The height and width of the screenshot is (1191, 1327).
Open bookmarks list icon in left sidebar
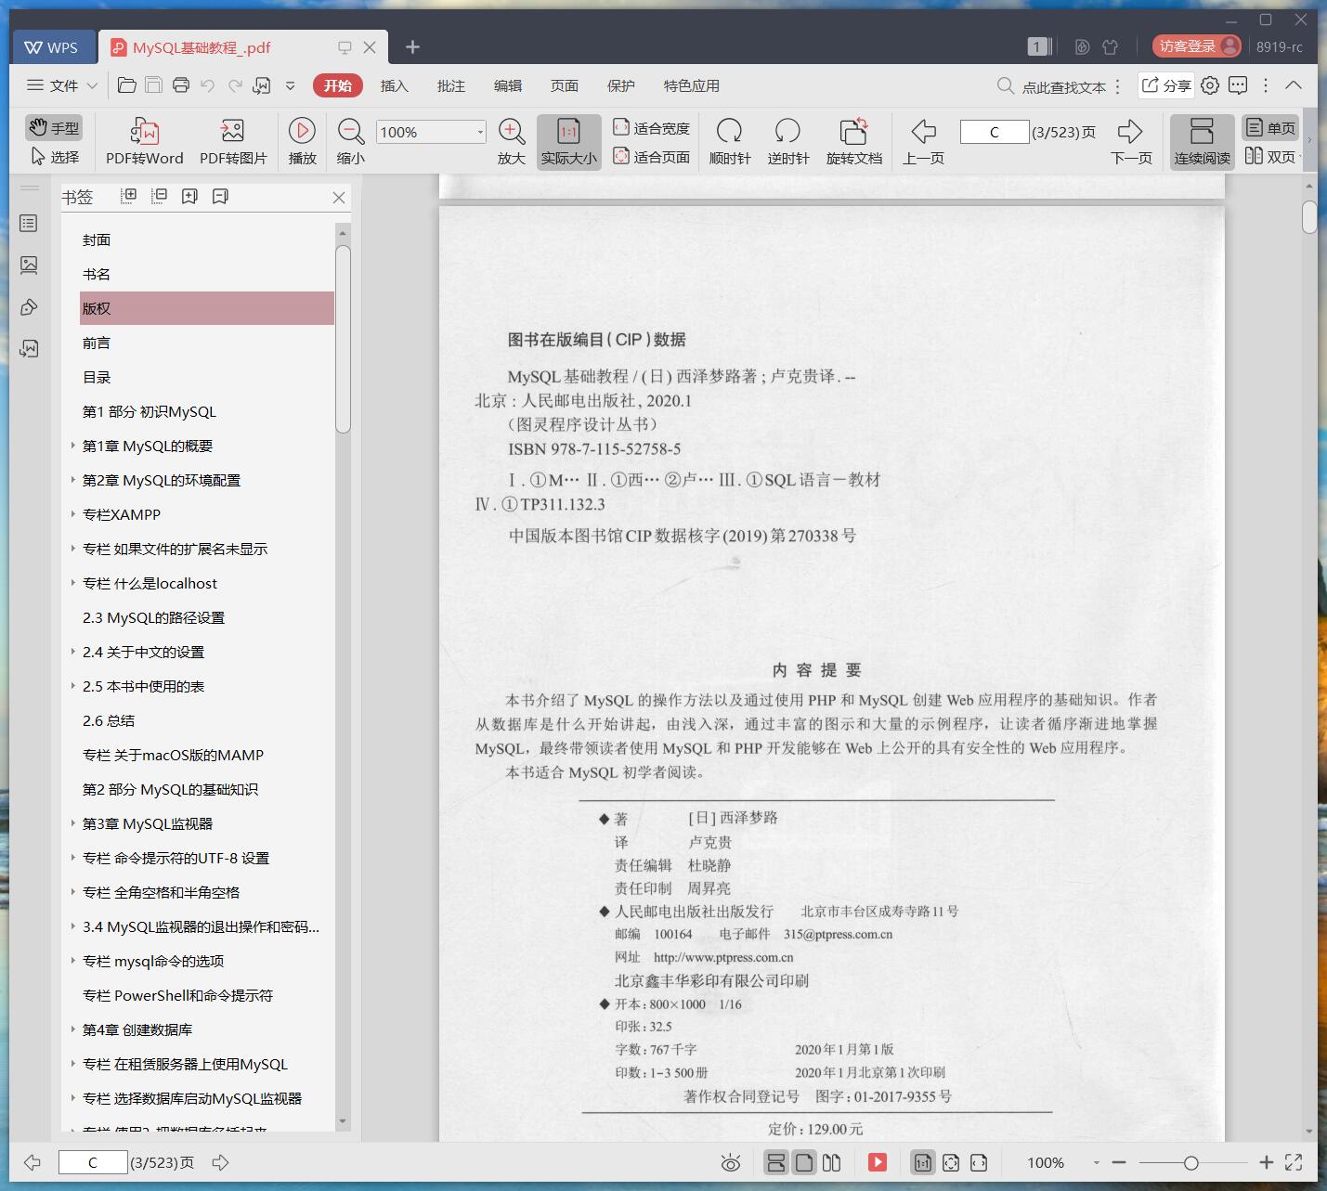coord(29,224)
